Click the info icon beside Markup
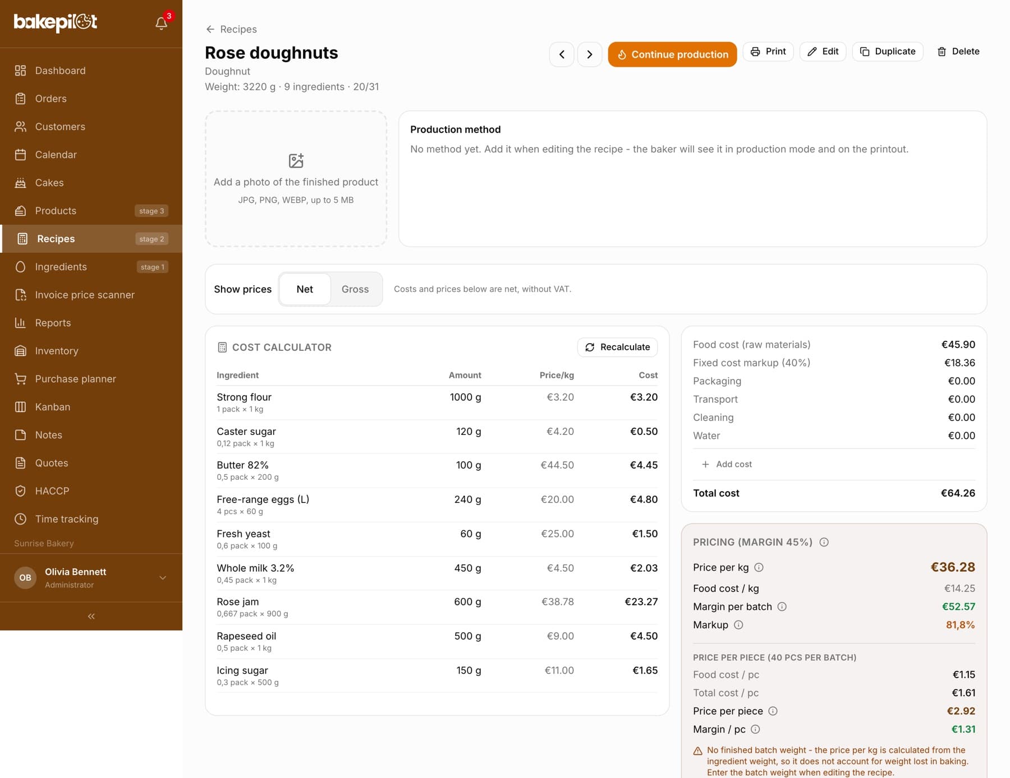1010x778 pixels. [738, 625]
